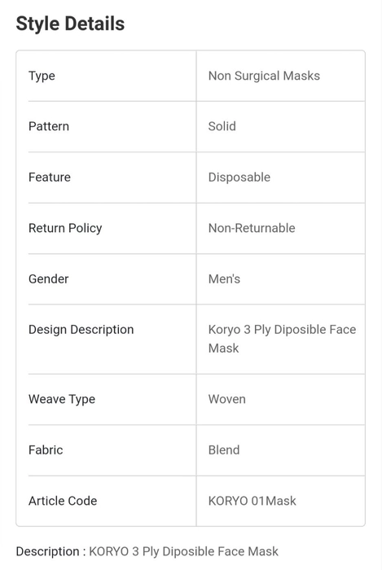
Task: Select the Type row label
Action: 42,76
